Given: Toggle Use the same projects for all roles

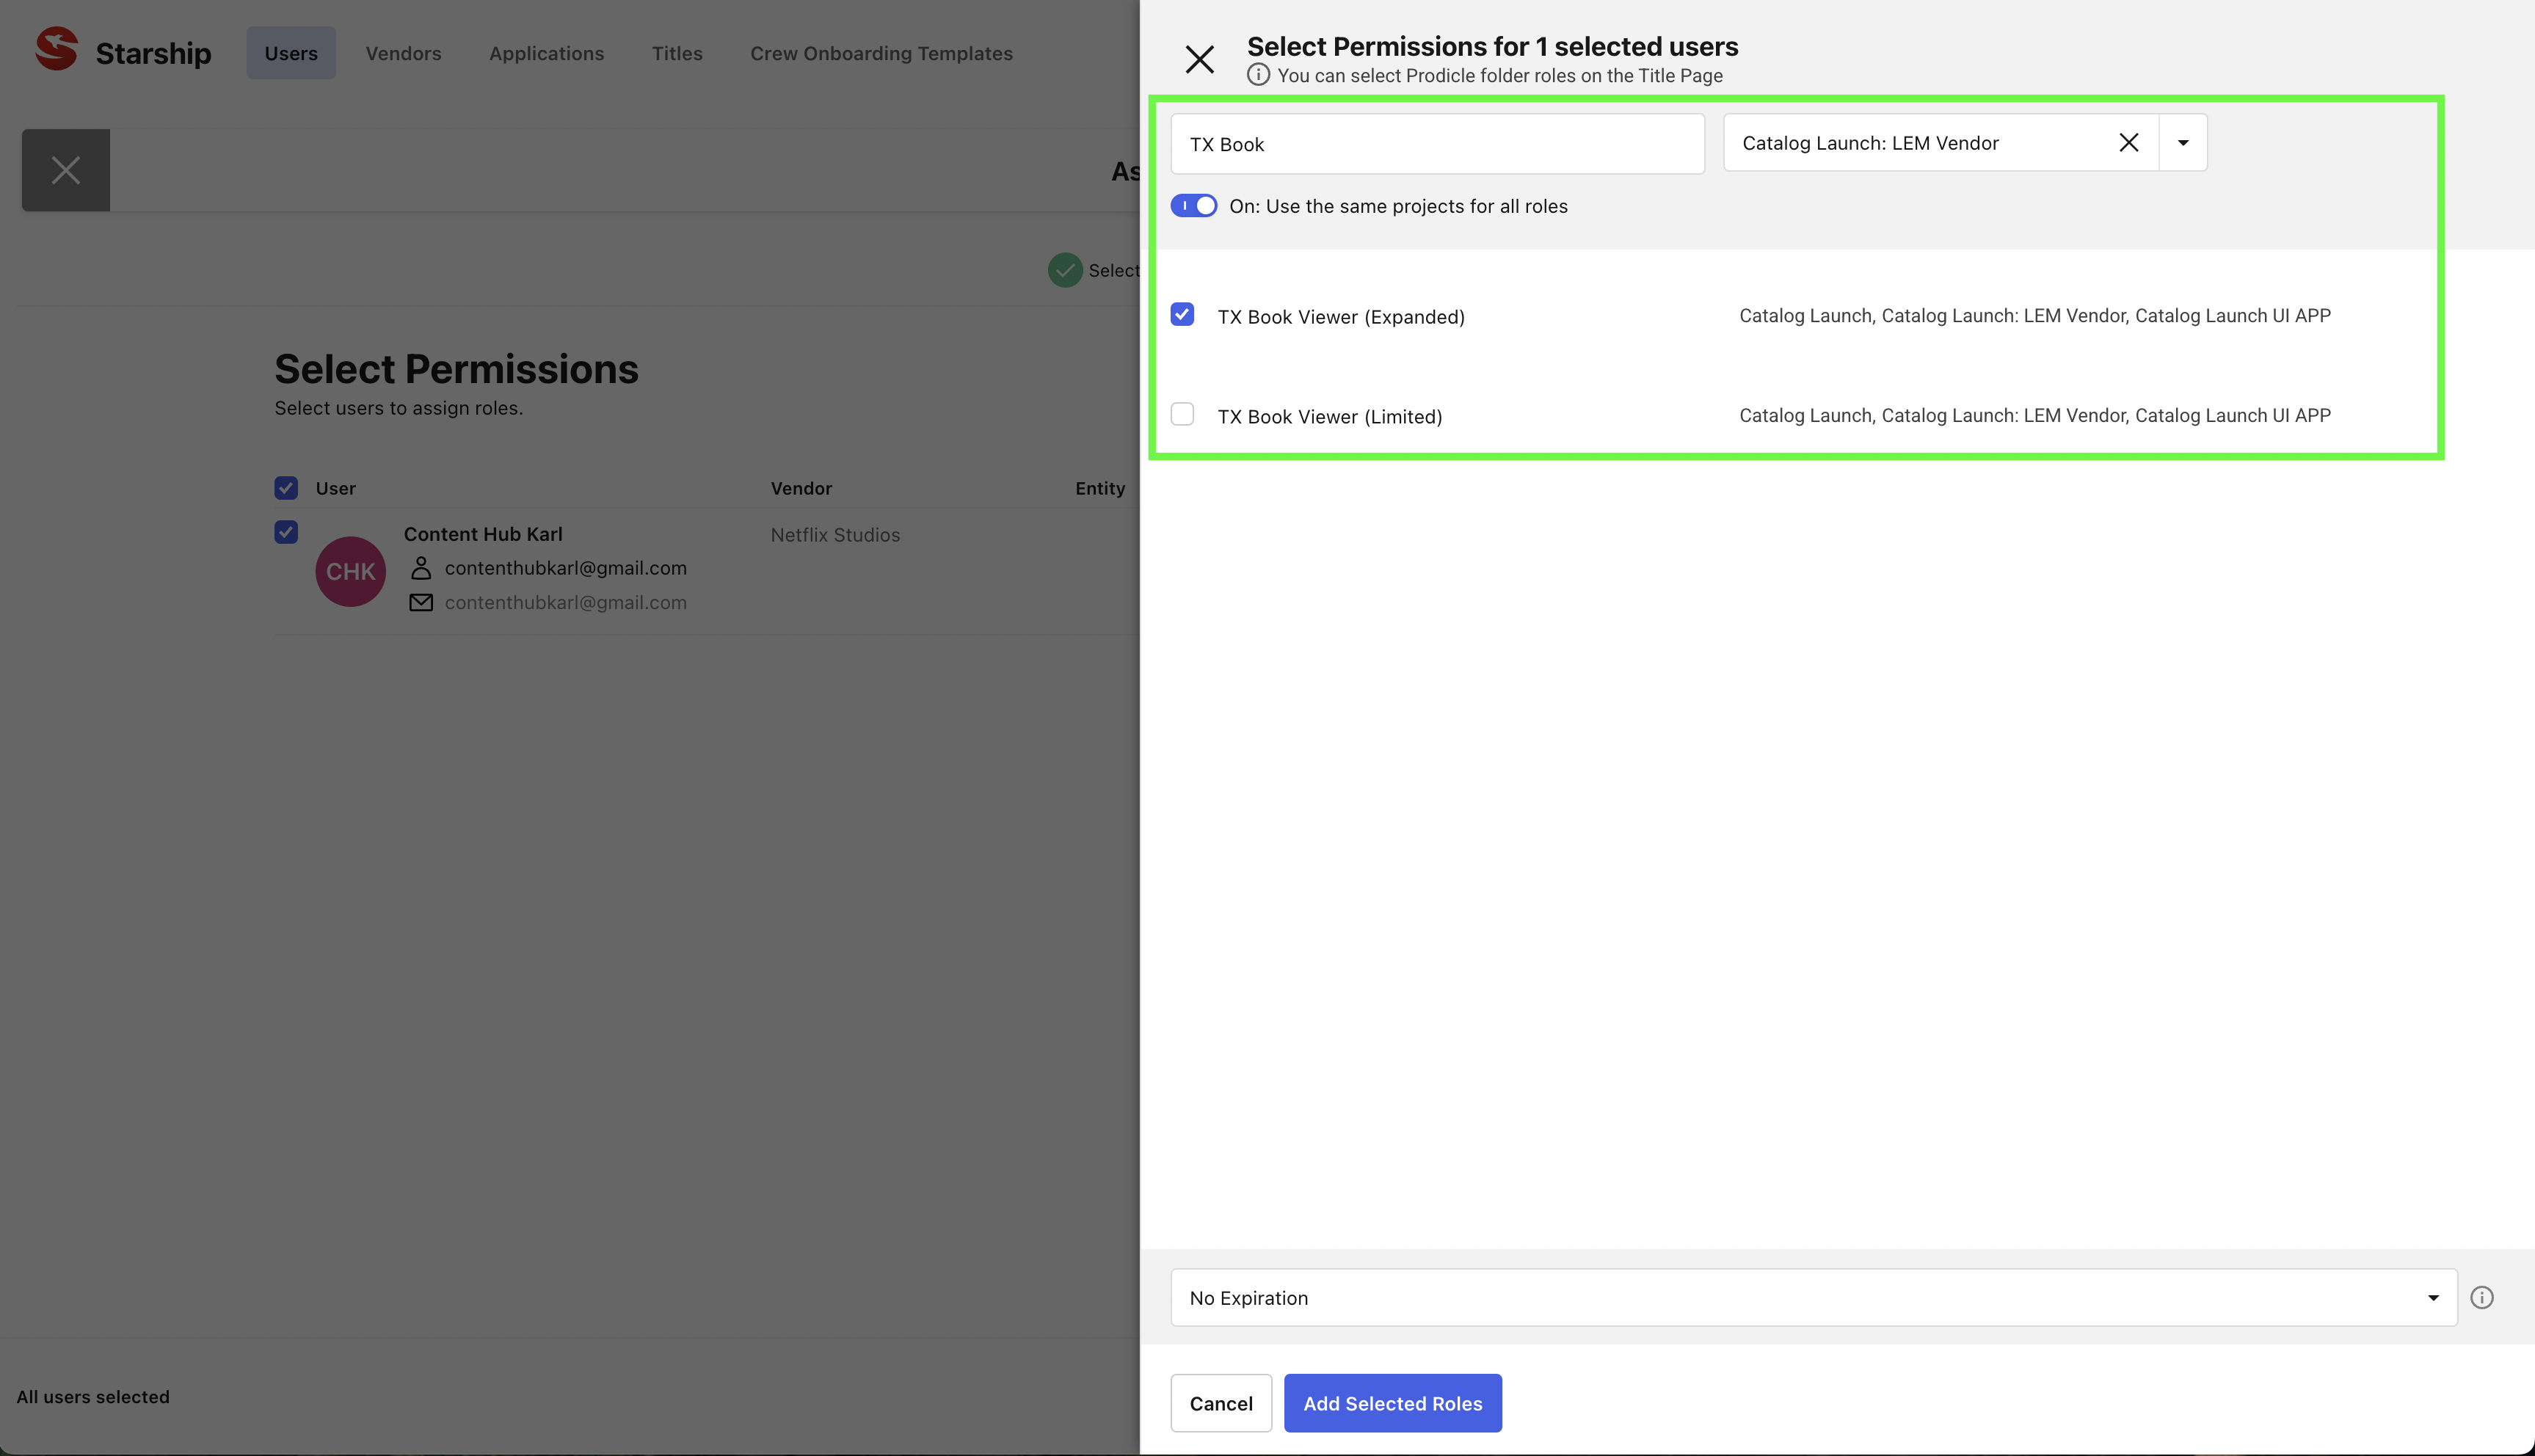Looking at the screenshot, I should coord(1194,206).
